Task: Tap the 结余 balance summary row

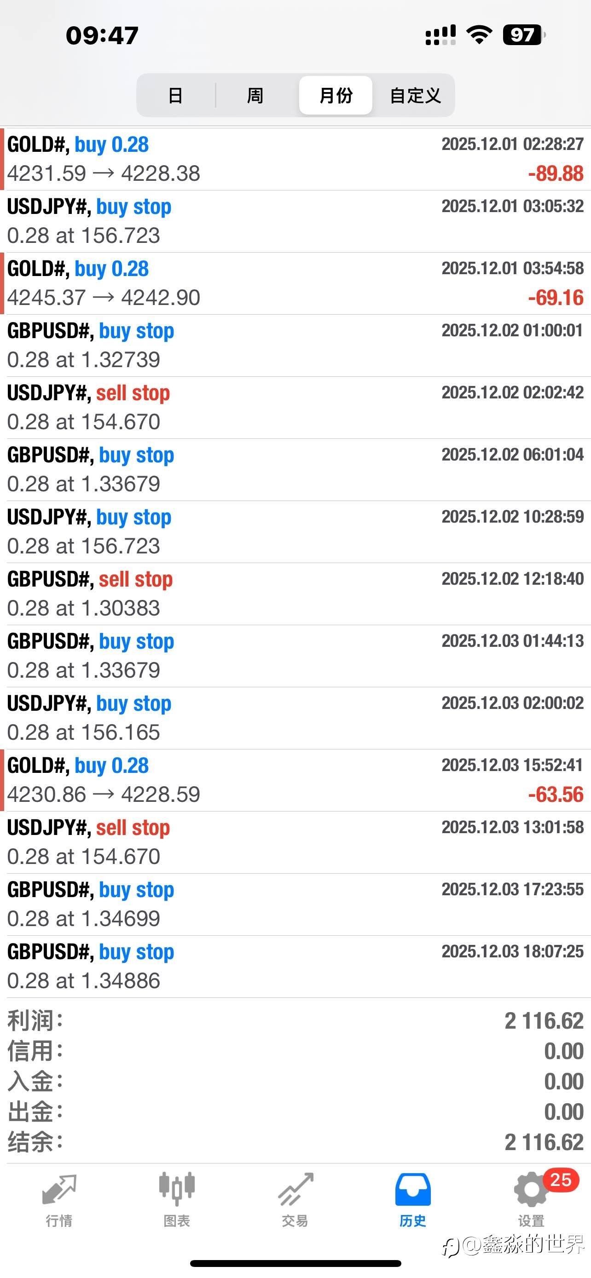Action: pyautogui.click(x=295, y=1142)
